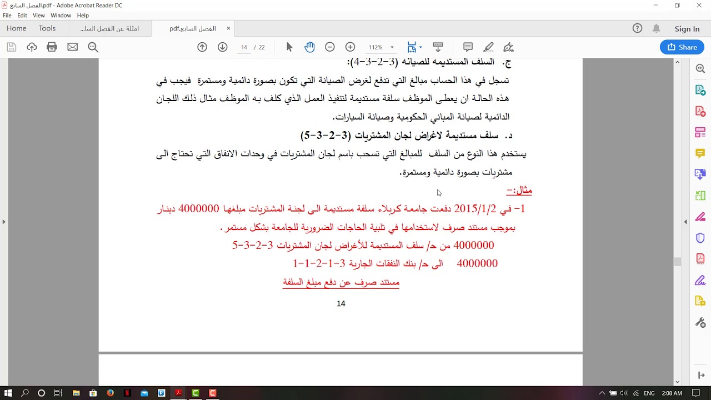Zoom in with the plus icon
The height and width of the screenshot is (400, 711).
pyautogui.click(x=350, y=47)
